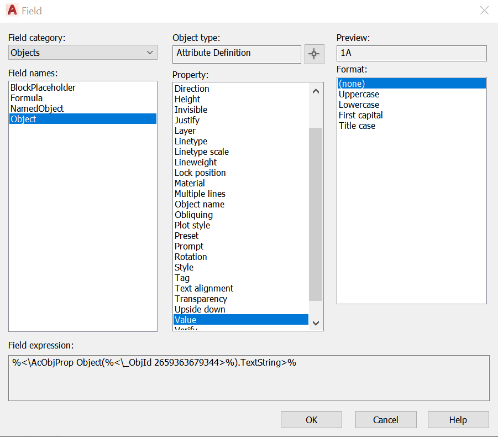Select Object in Field names list
This screenshot has width=498, height=437.
click(x=82, y=119)
